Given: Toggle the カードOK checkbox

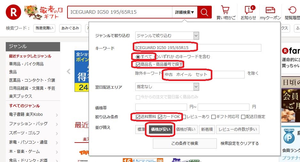Looking at the screenshot, I should pyautogui.click(x=160, y=117).
